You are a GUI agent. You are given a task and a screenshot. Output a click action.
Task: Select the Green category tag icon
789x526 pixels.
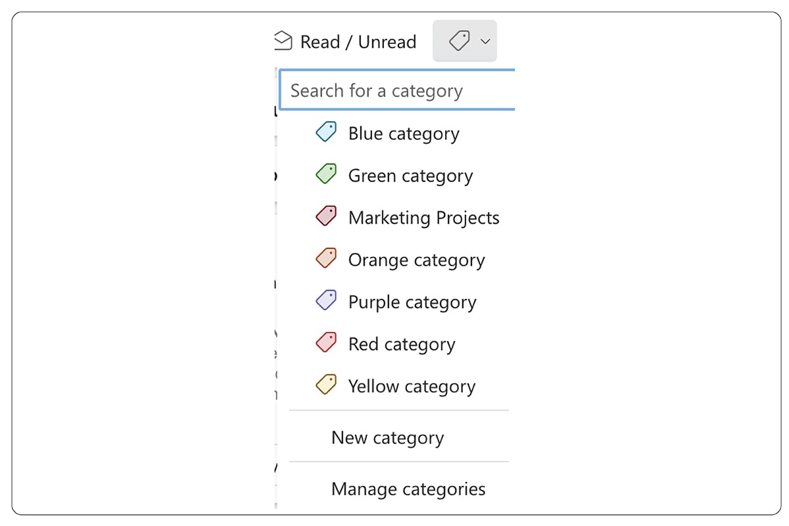click(x=326, y=174)
